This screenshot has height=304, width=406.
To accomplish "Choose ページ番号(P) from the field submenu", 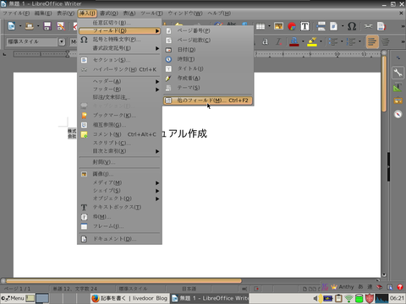I will point(208,30).
